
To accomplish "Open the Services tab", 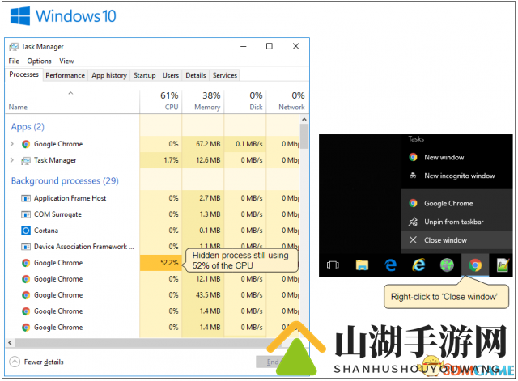I will tap(225, 75).
